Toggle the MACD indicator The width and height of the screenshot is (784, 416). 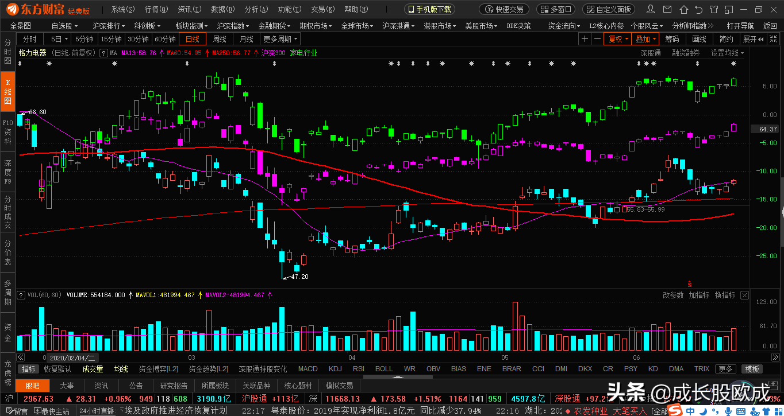click(308, 369)
